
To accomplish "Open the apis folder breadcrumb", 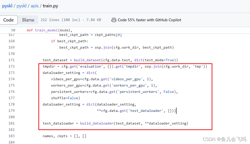I will coord(35,6).
